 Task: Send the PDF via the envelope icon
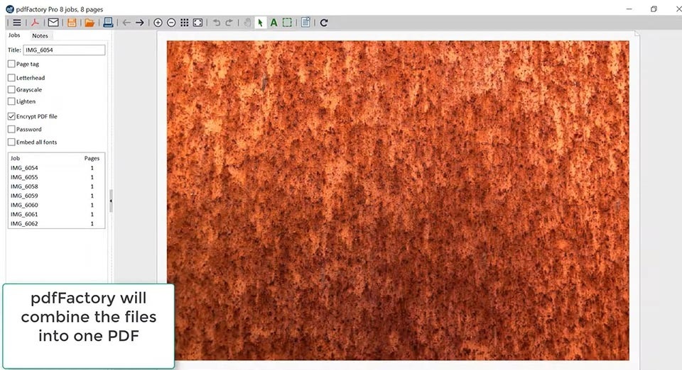pyautogui.click(x=53, y=23)
